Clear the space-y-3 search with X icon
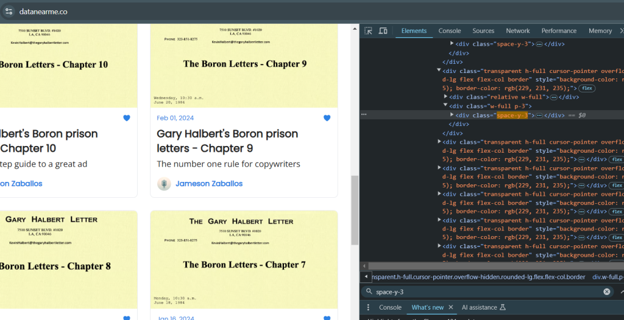 607,292
